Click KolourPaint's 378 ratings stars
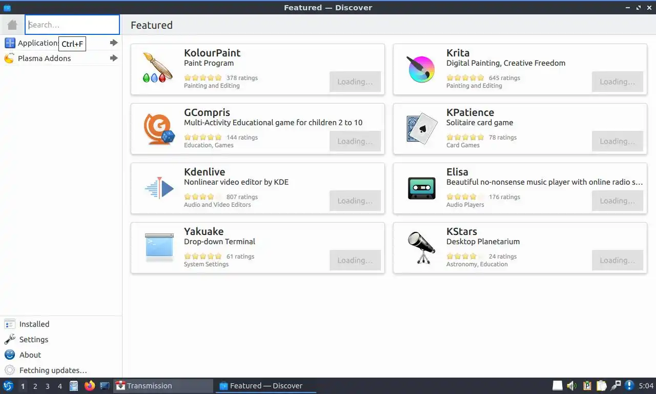The image size is (656, 394). pyautogui.click(x=203, y=78)
